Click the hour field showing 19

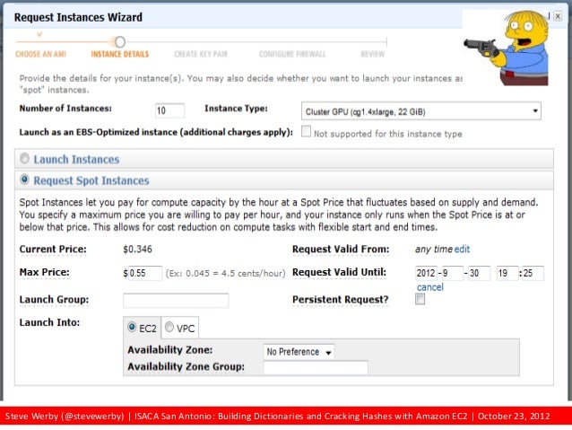tap(507, 273)
